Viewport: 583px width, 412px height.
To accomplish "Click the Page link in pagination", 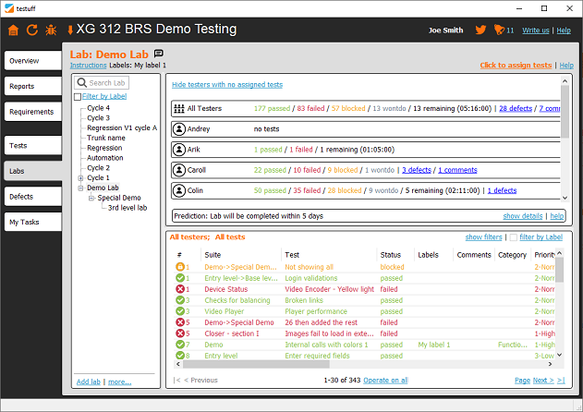I will pyautogui.click(x=522, y=381).
